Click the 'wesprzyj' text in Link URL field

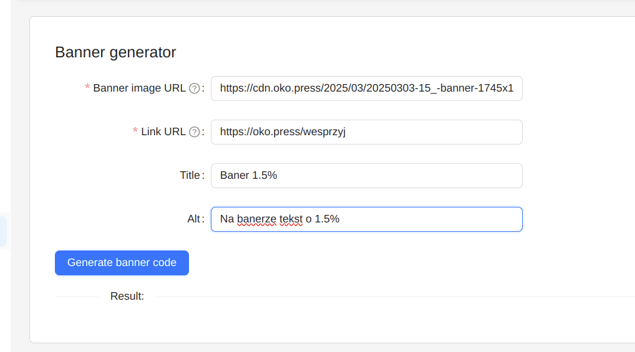[x=333, y=132]
